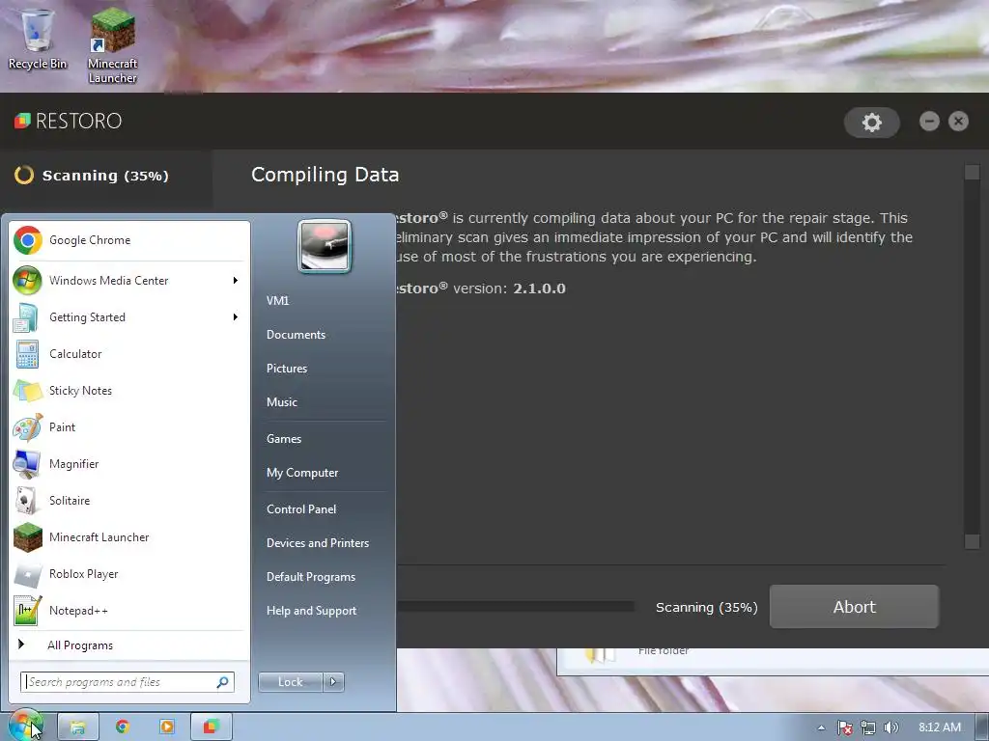Viewport: 989px width, 741px height.
Task: Close the Restoro window
Action: point(958,121)
